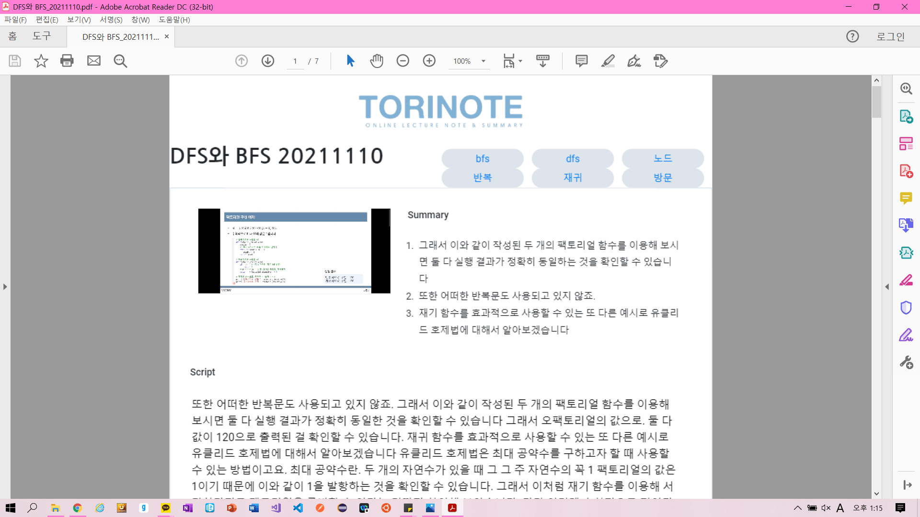This screenshot has width=920, height=517.
Task: Select the Highlight text tool
Action: [608, 61]
